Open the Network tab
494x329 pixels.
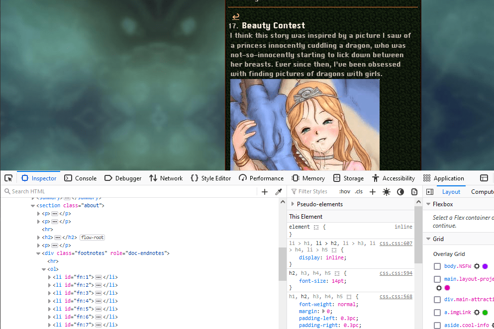(166, 178)
